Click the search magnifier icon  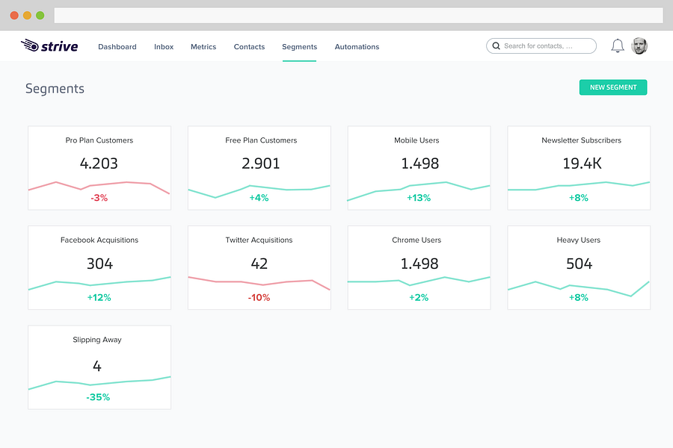pyautogui.click(x=497, y=46)
